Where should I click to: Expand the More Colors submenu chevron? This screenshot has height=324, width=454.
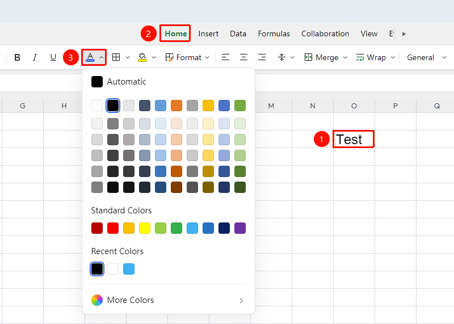(241, 301)
